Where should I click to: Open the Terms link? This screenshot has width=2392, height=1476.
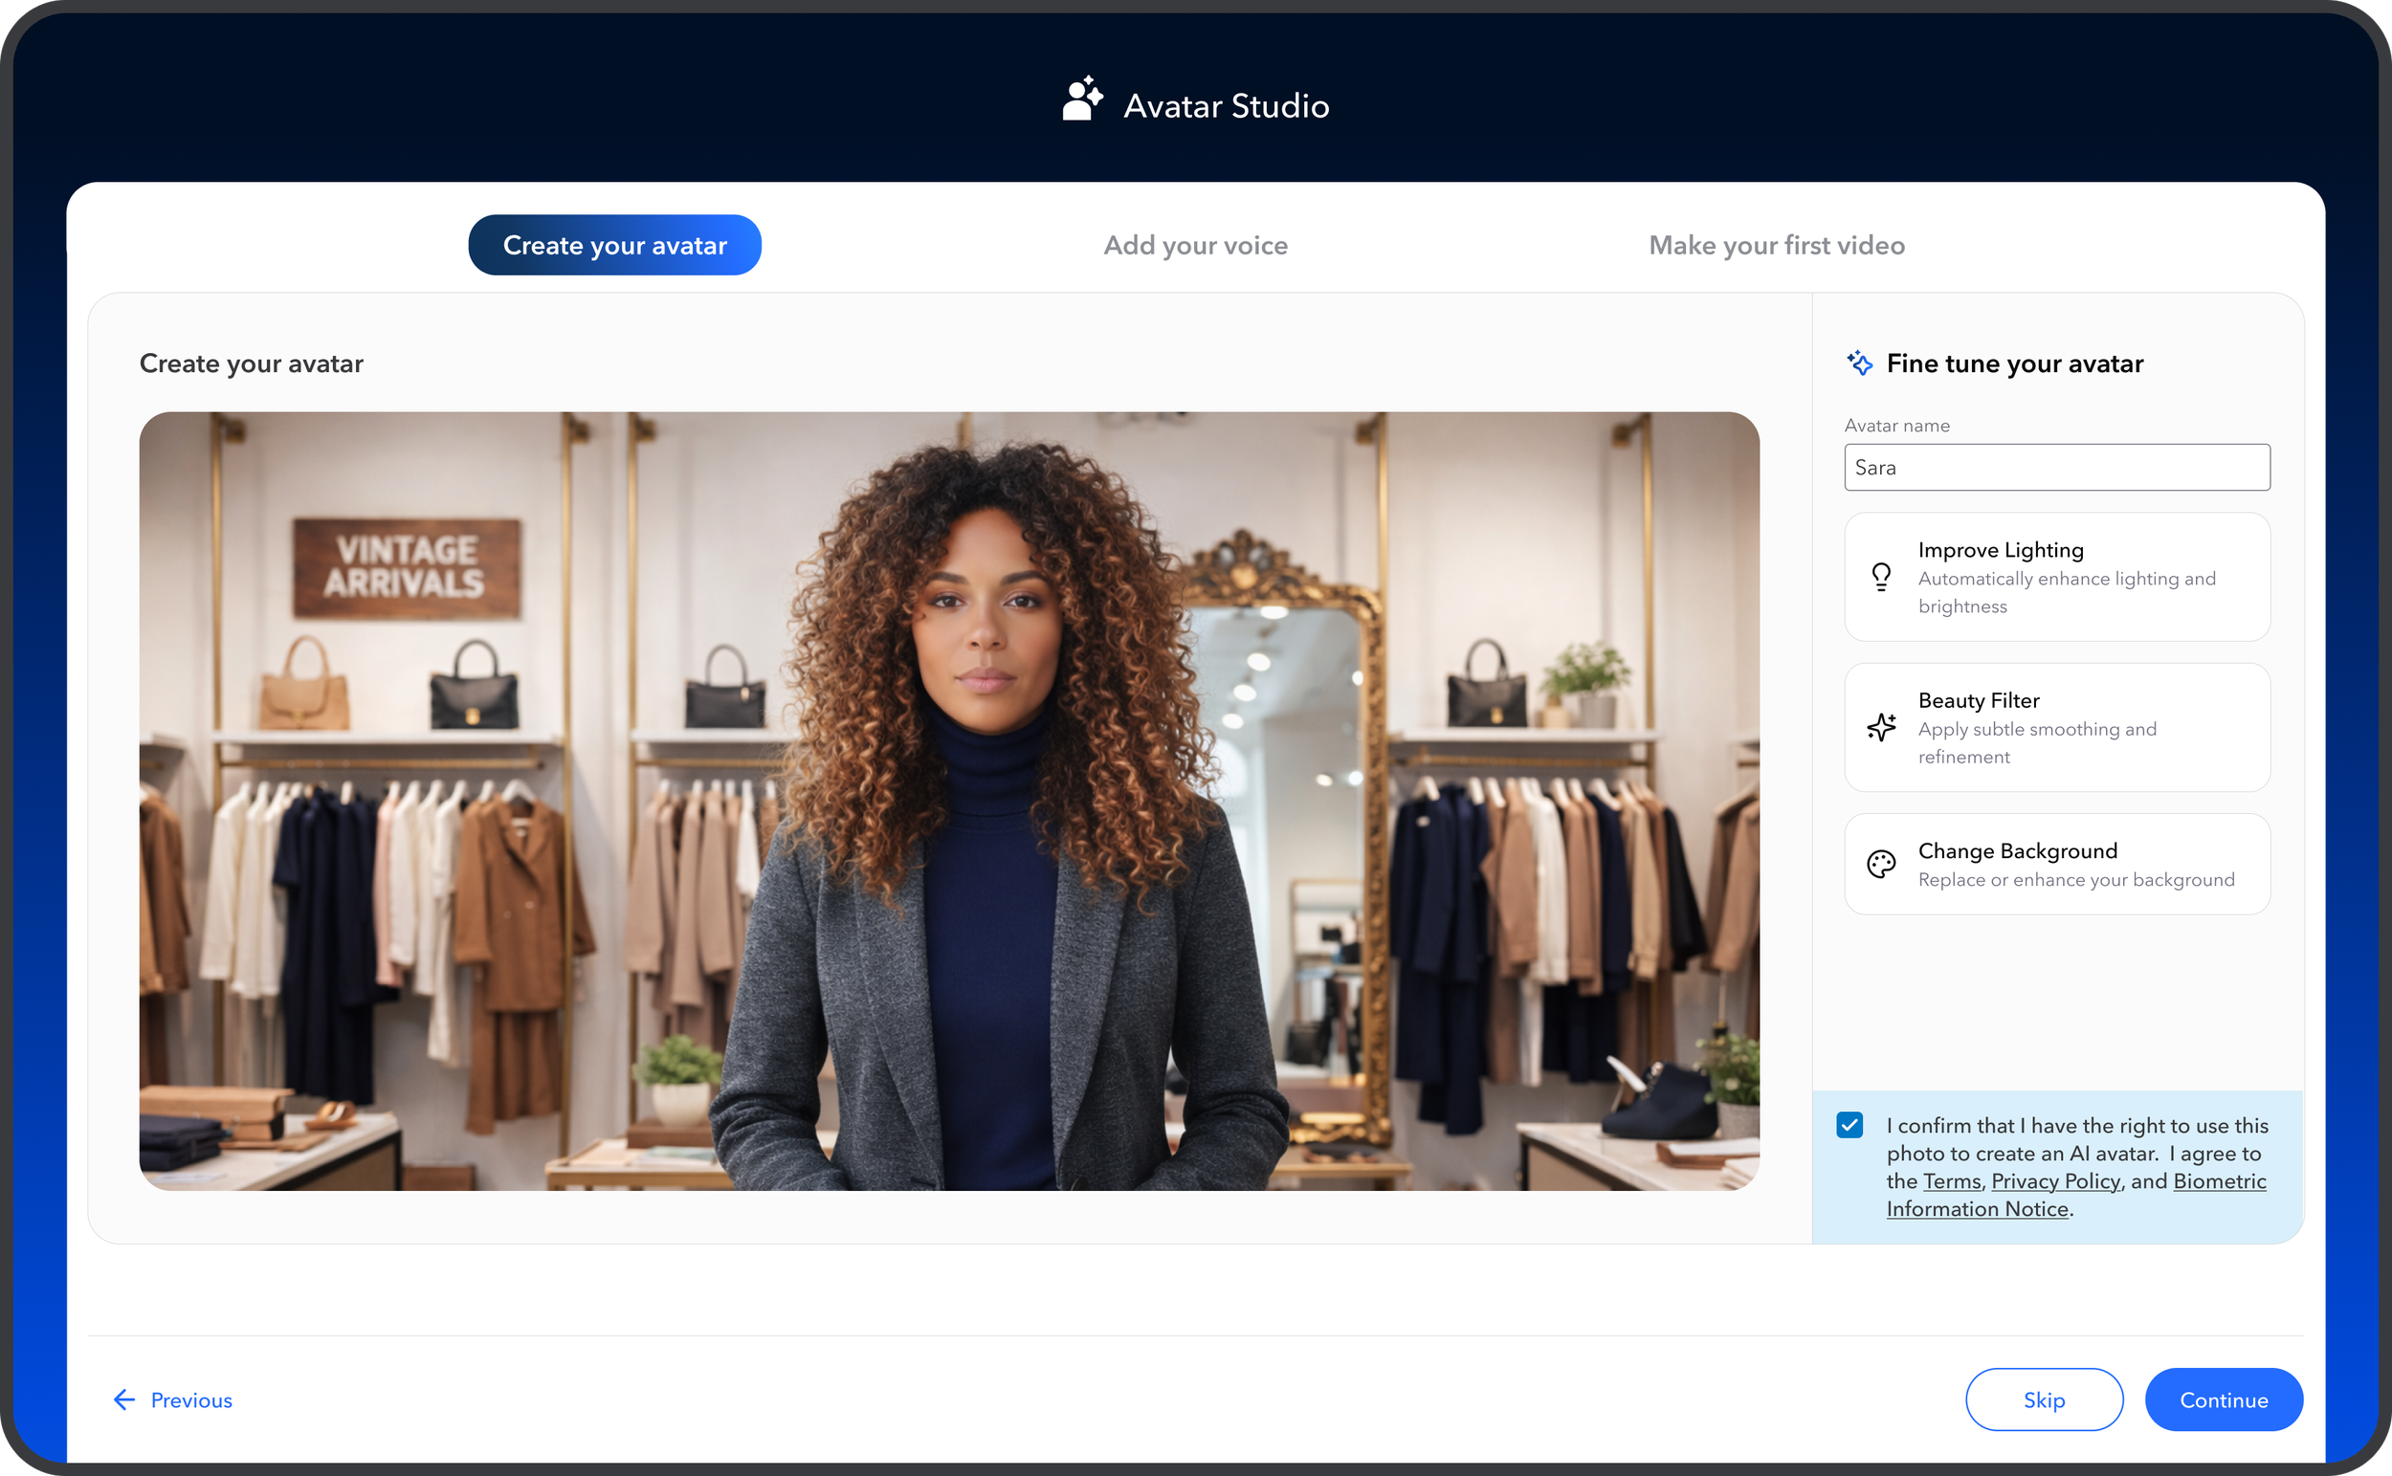pos(1951,1181)
